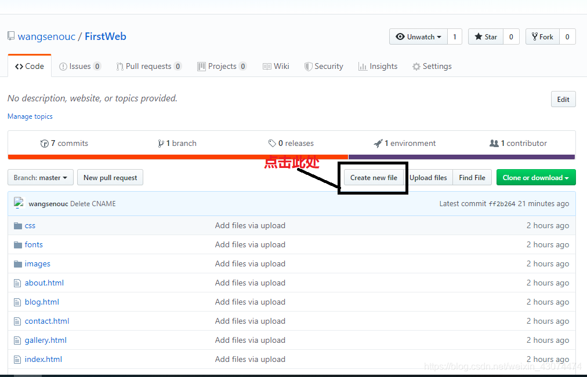Open the images folder
This screenshot has height=377, width=587.
click(38, 264)
